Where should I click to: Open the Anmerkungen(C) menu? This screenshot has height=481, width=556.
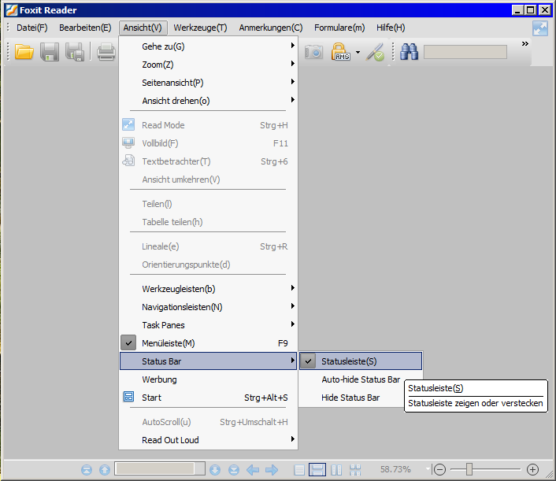(x=271, y=28)
